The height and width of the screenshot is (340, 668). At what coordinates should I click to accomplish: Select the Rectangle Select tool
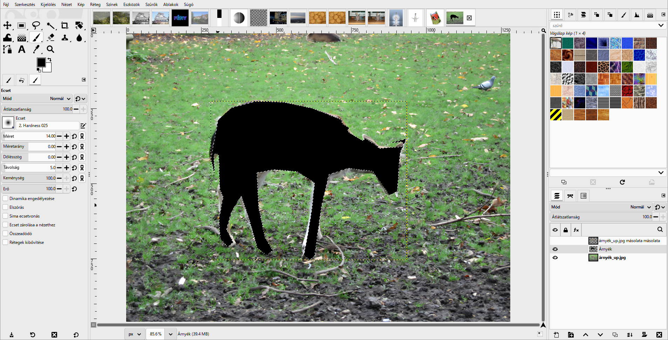click(22, 25)
